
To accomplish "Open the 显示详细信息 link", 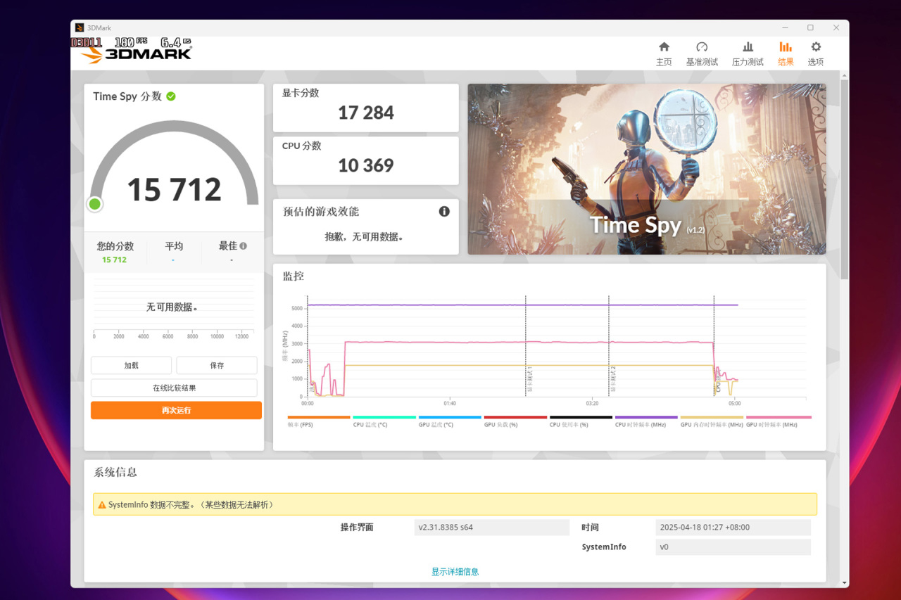I will pos(455,572).
